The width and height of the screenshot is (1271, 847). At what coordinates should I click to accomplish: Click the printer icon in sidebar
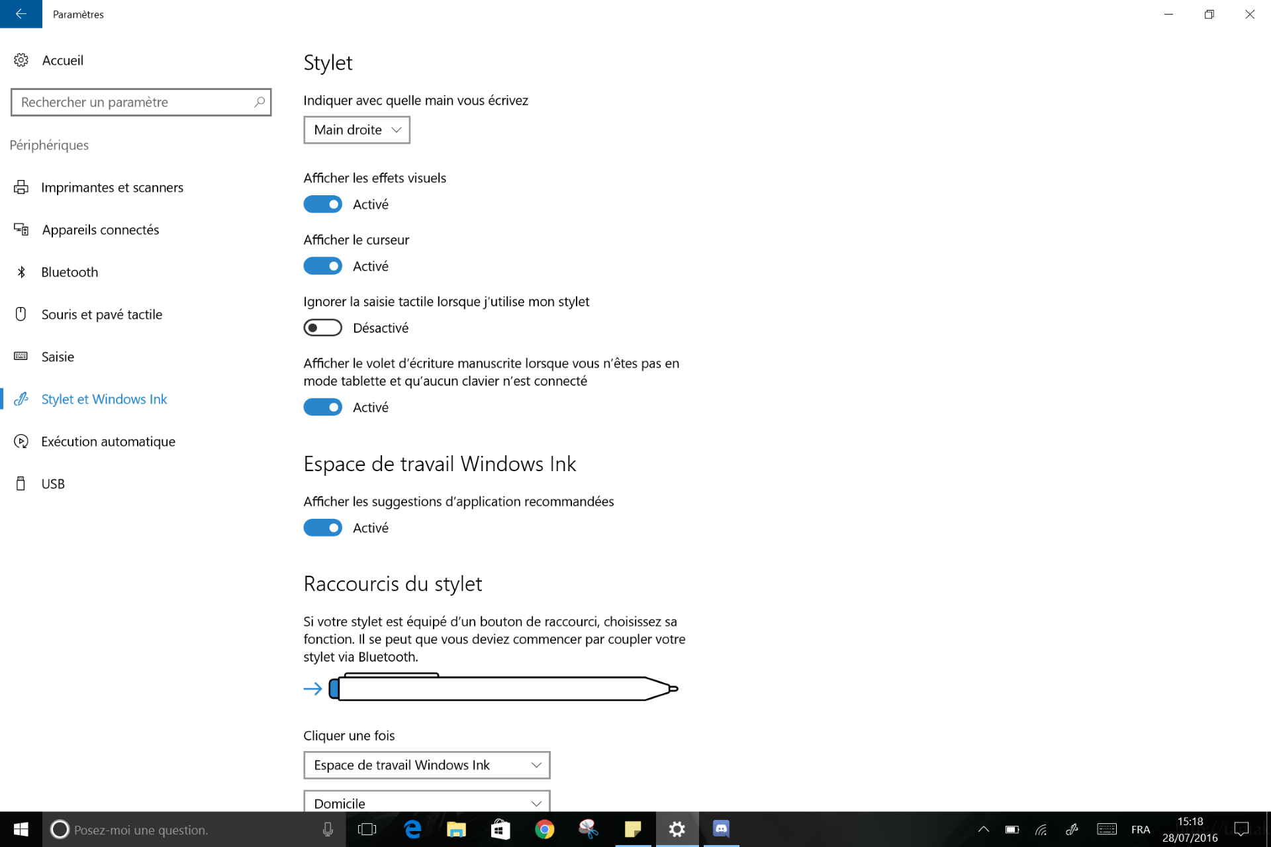point(21,187)
